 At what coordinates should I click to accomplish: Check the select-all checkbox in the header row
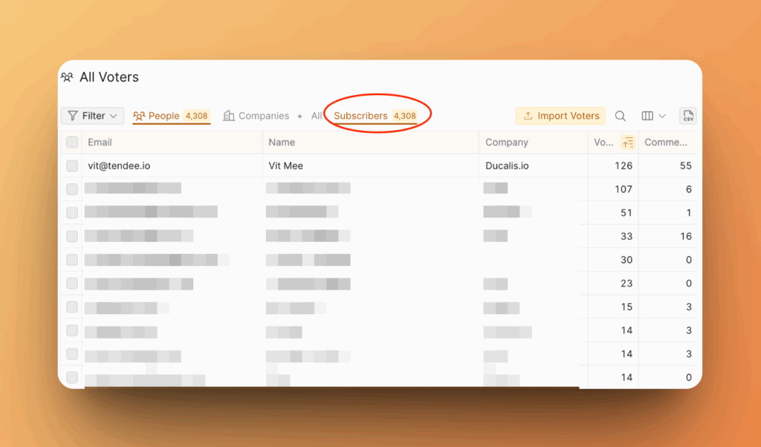[x=71, y=142]
